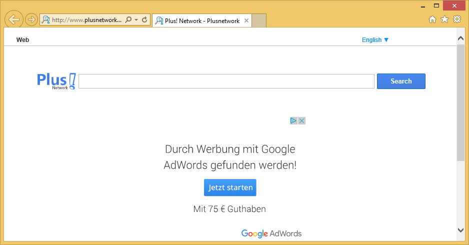
Task: Click the blue Search button
Action: pyautogui.click(x=401, y=81)
